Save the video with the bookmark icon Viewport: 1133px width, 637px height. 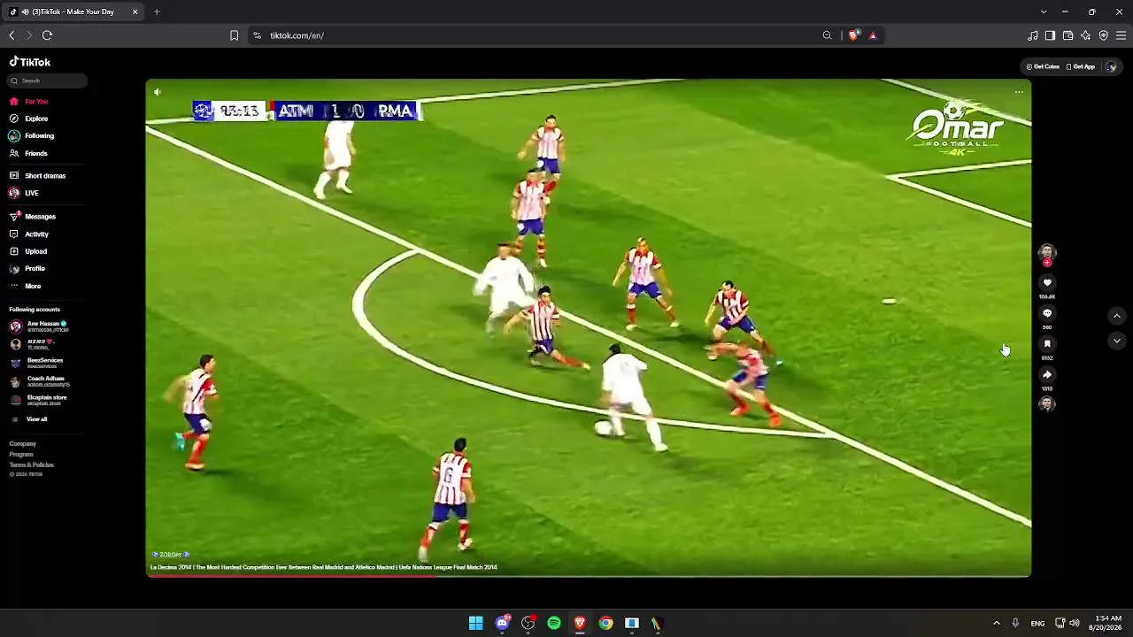(x=1047, y=344)
